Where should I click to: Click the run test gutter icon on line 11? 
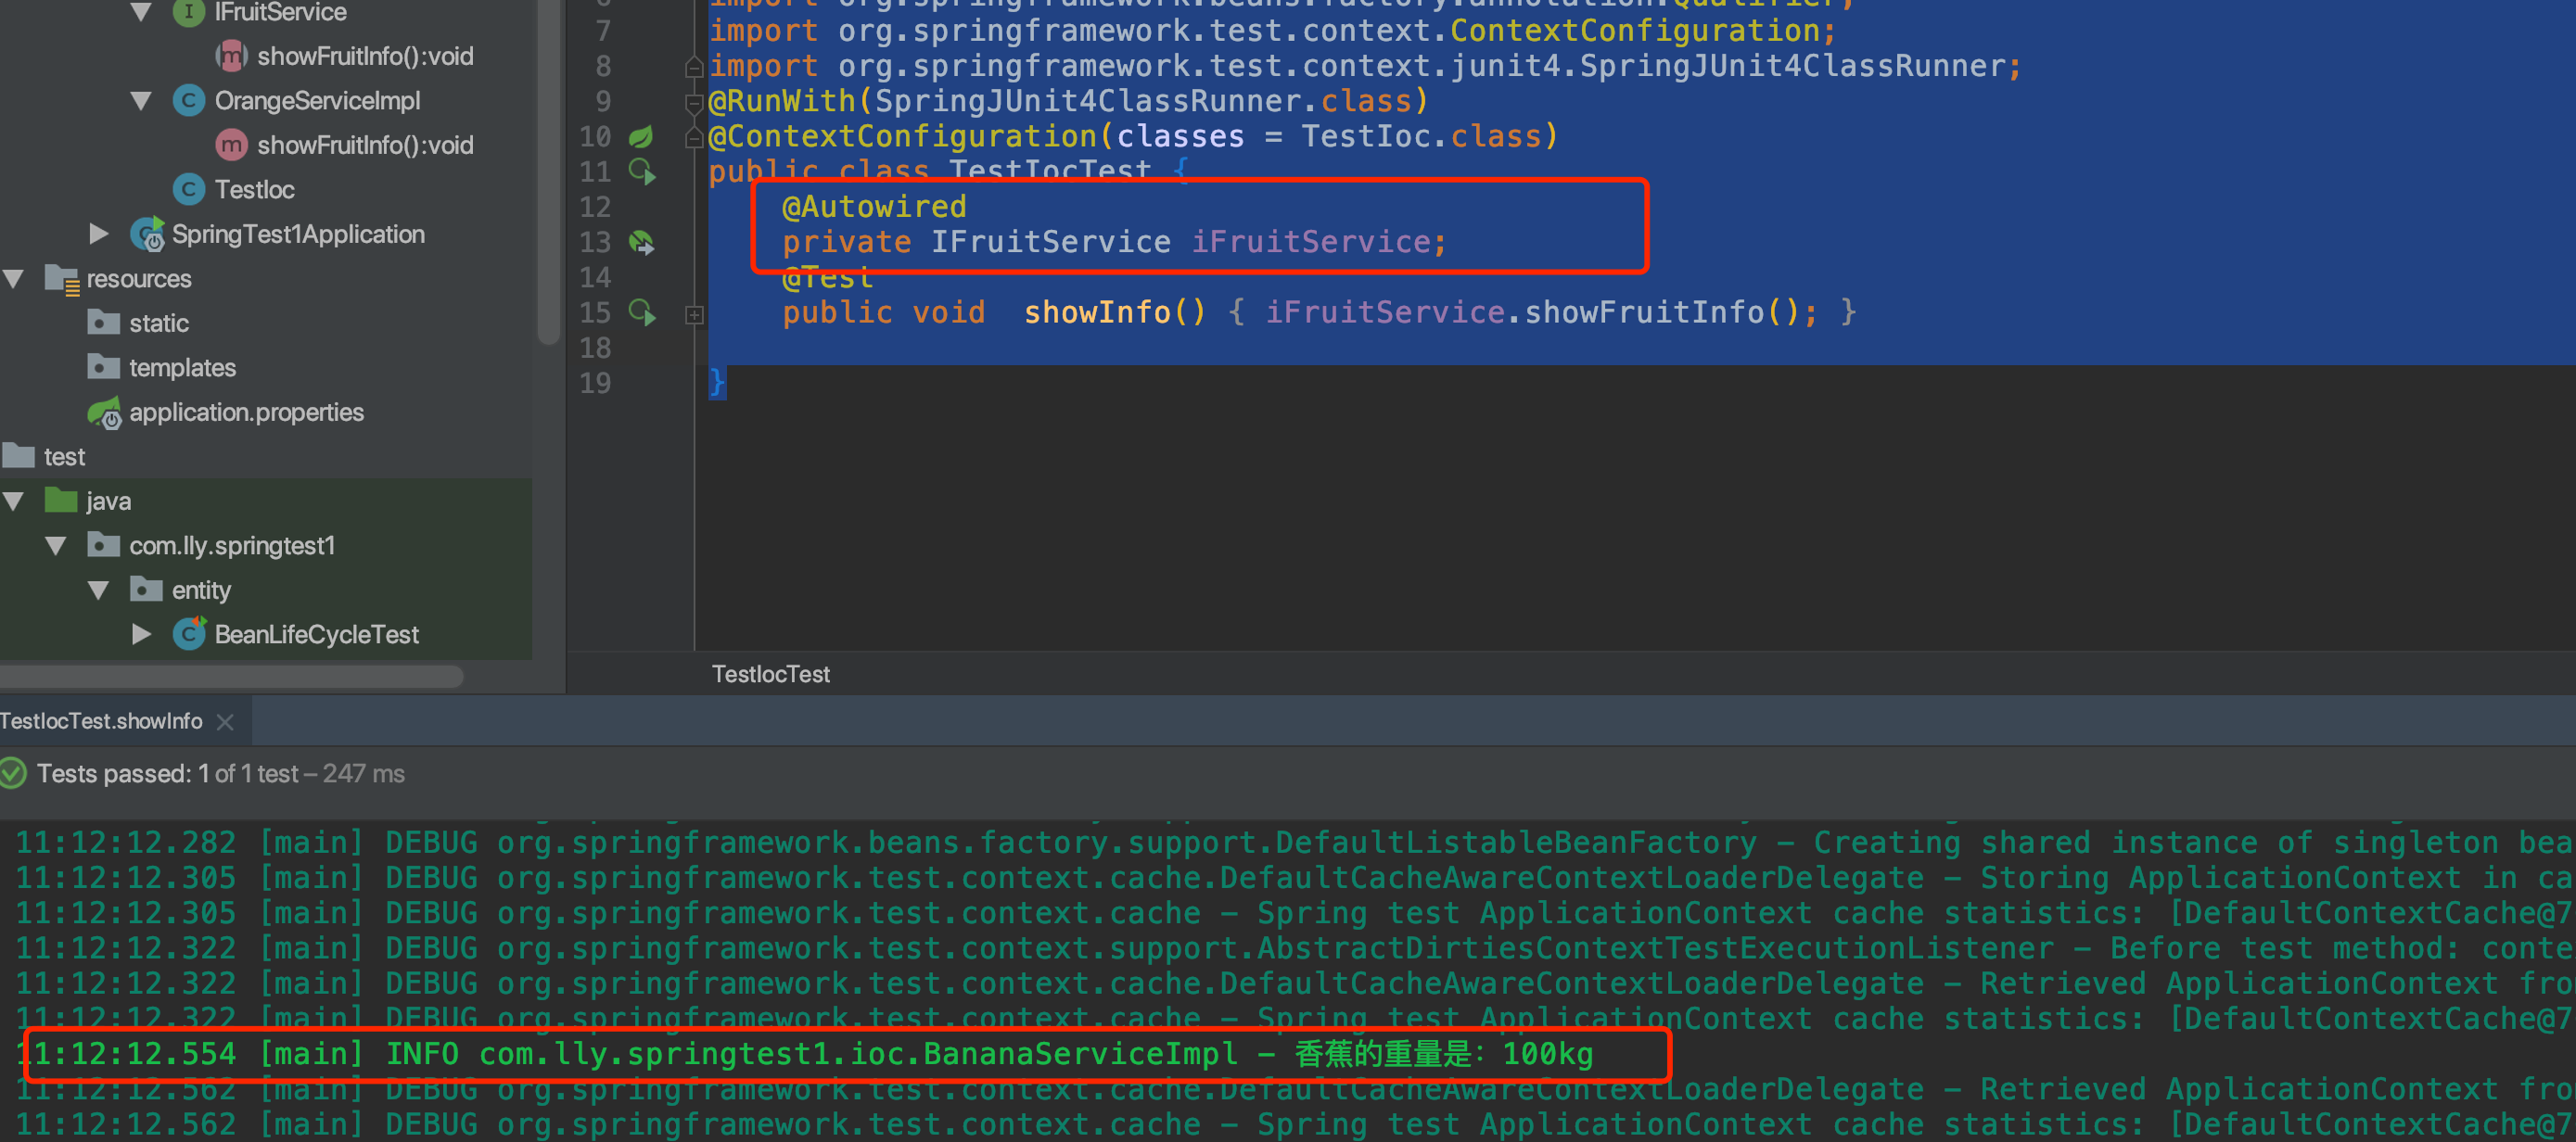(x=642, y=172)
